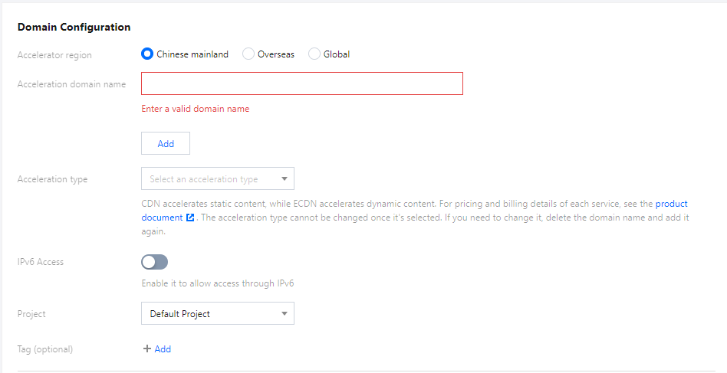Screen dimensions: 727x373
Task: Click the Accelerator region label
Action: tap(54, 54)
